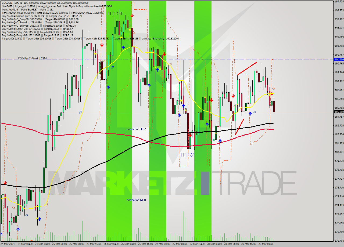Click the 'FSB-HighToBreak | 191.2' level label
Screen dimensions: 344x247
coord(33,58)
